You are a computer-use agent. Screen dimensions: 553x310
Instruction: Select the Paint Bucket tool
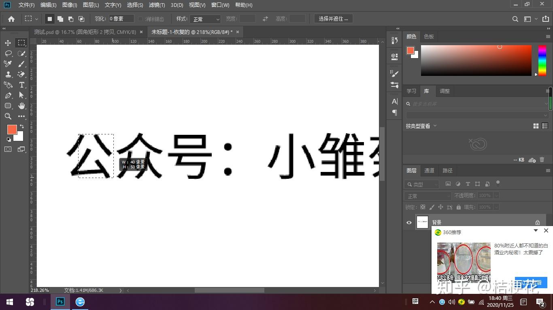[x=8, y=85]
